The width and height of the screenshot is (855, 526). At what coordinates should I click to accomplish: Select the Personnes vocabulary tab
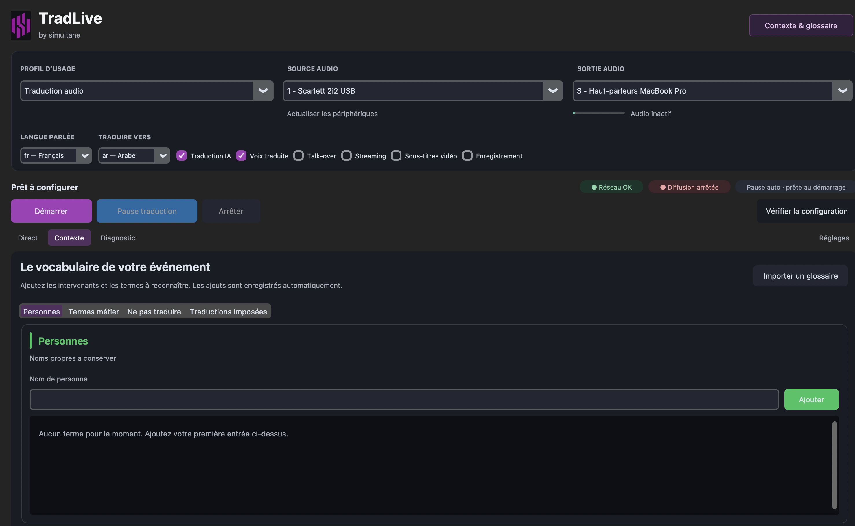[41, 311]
